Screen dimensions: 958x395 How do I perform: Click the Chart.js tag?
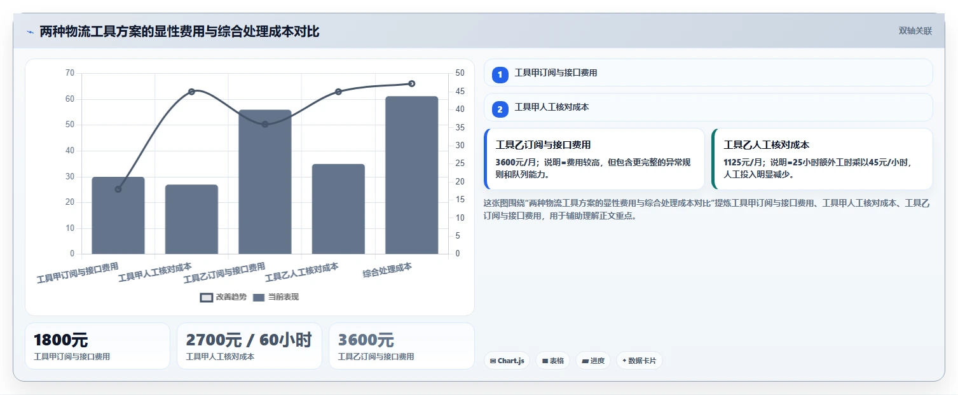pos(507,361)
